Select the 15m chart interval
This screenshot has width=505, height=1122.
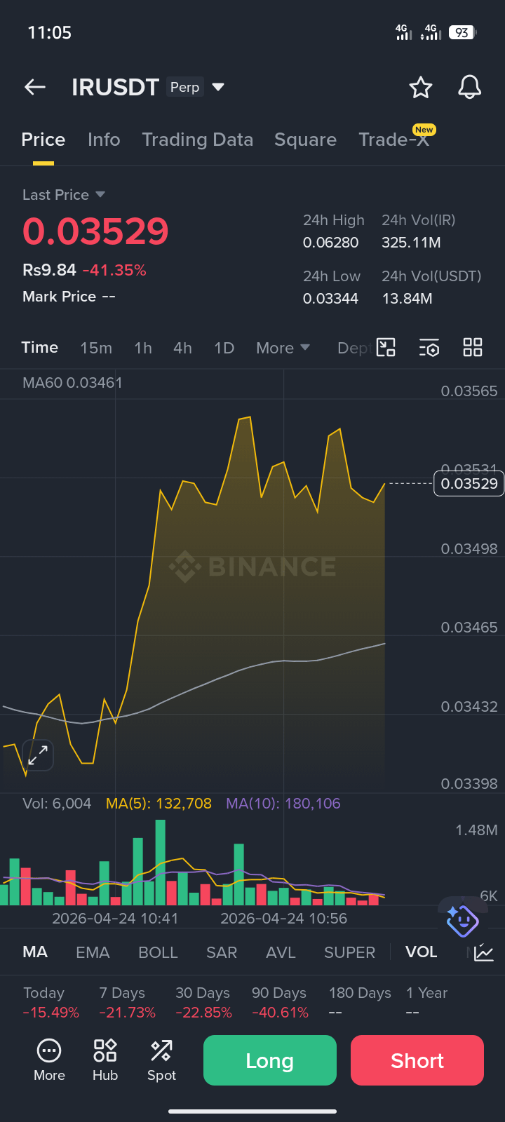[96, 348]
